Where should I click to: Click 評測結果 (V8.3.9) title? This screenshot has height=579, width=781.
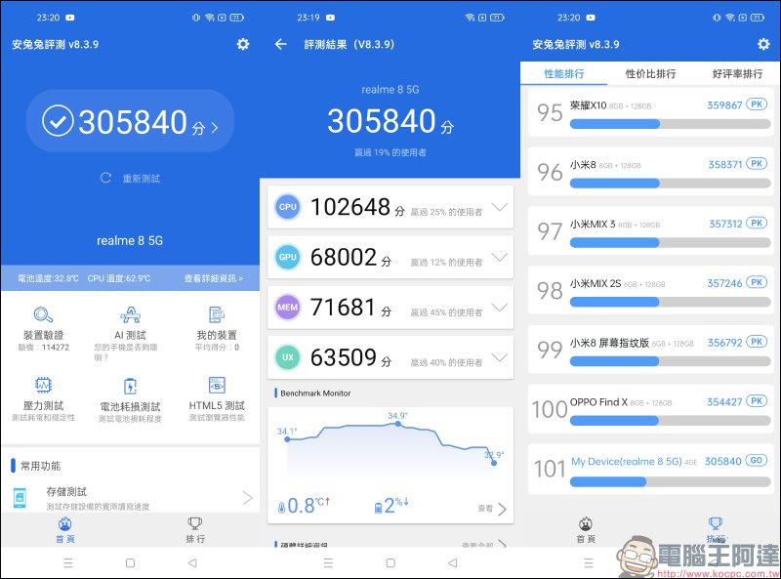point(349,44)
